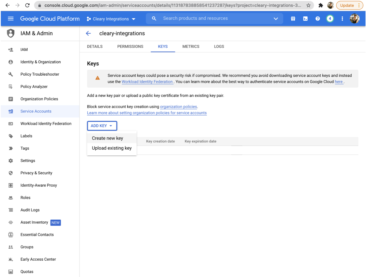The height and width of the screenshot is (277, 366).
Task: Switch to the DETAILS tab
Action: coord(95,47)
